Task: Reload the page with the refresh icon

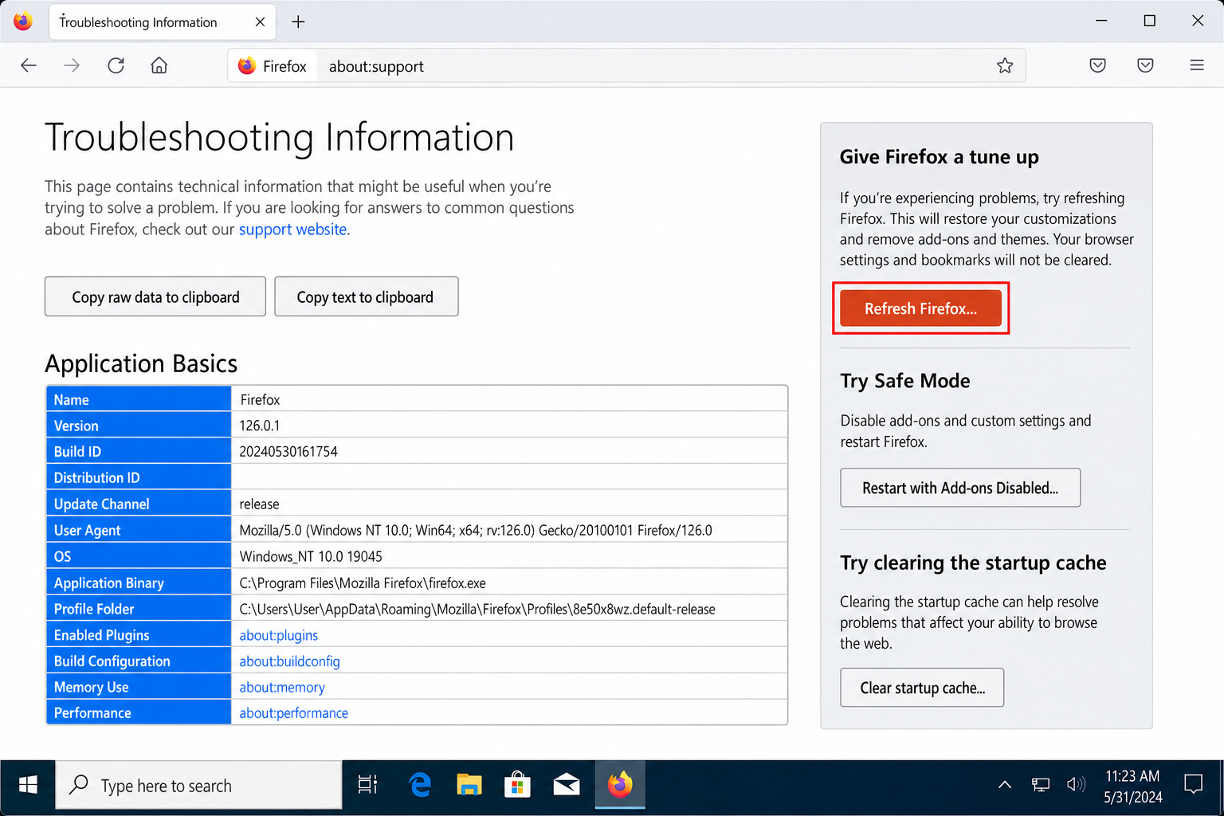Action: point(116,65)
